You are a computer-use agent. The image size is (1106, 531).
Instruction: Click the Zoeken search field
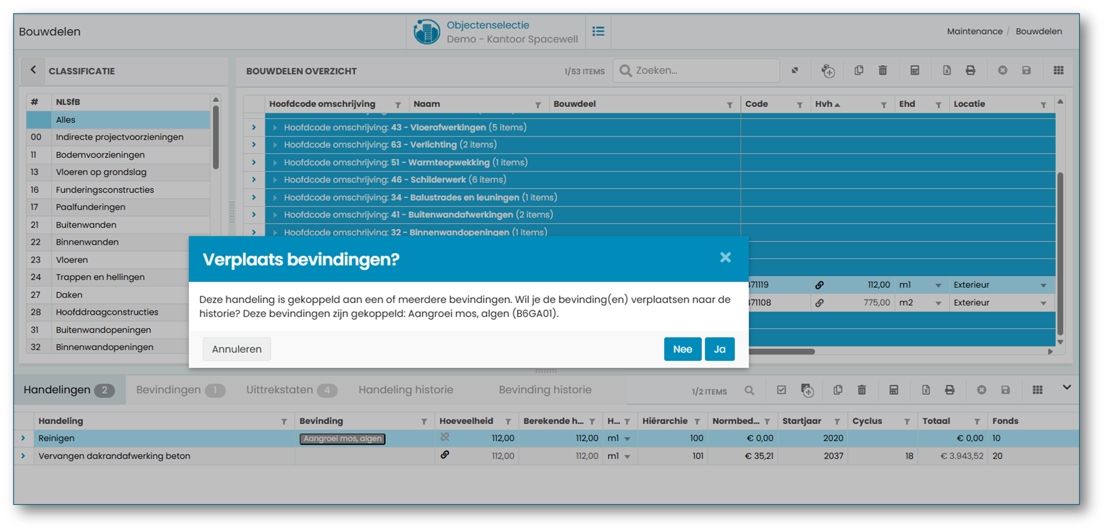(696, 71)
